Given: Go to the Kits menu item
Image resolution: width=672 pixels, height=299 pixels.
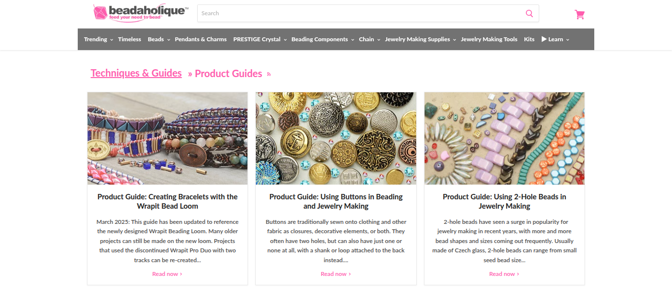Looking at the screenshot, I should [529, 39].
